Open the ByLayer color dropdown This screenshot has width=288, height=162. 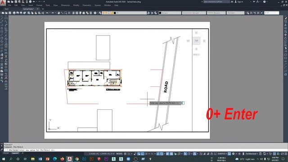coord(170,13)
